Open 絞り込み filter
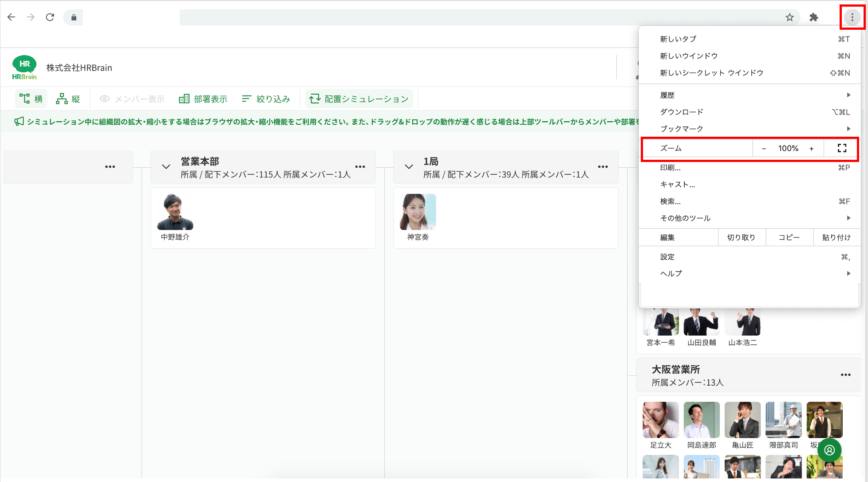This screenshot has width=868, height=482. tap(266, 99)
